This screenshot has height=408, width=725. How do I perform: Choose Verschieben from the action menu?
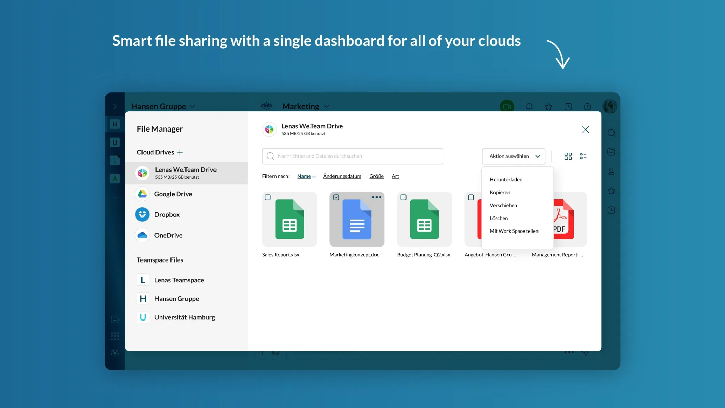503,206
